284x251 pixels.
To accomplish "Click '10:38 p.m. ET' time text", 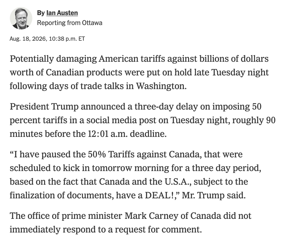I will [x=67, y=39].
